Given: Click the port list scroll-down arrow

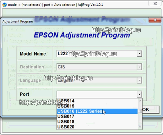Looking at the screenshot, I should click(140, 127).
